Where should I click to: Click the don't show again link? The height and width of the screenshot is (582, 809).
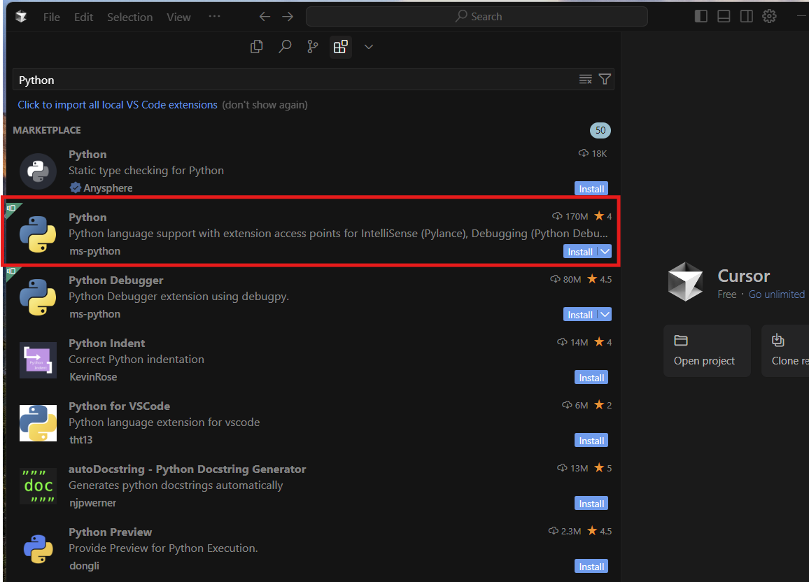click(x=265, y=105)
